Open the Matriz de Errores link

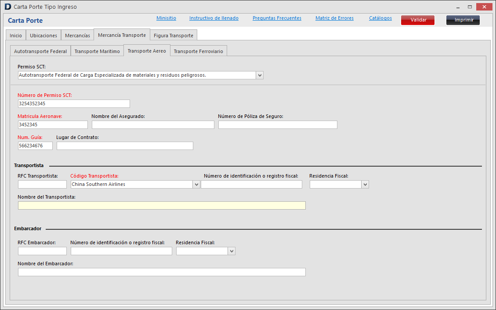coord(334,18)
